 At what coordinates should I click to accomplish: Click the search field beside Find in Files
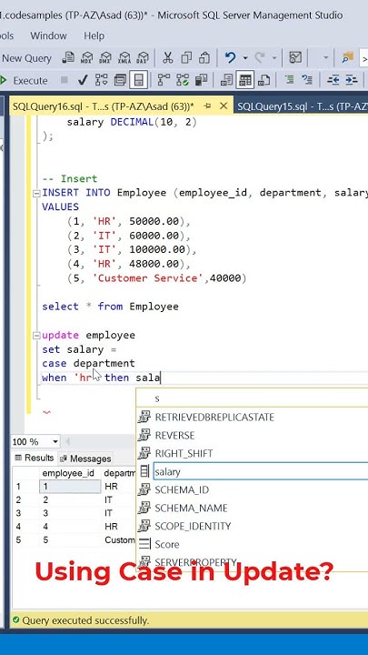click(363, 58)
